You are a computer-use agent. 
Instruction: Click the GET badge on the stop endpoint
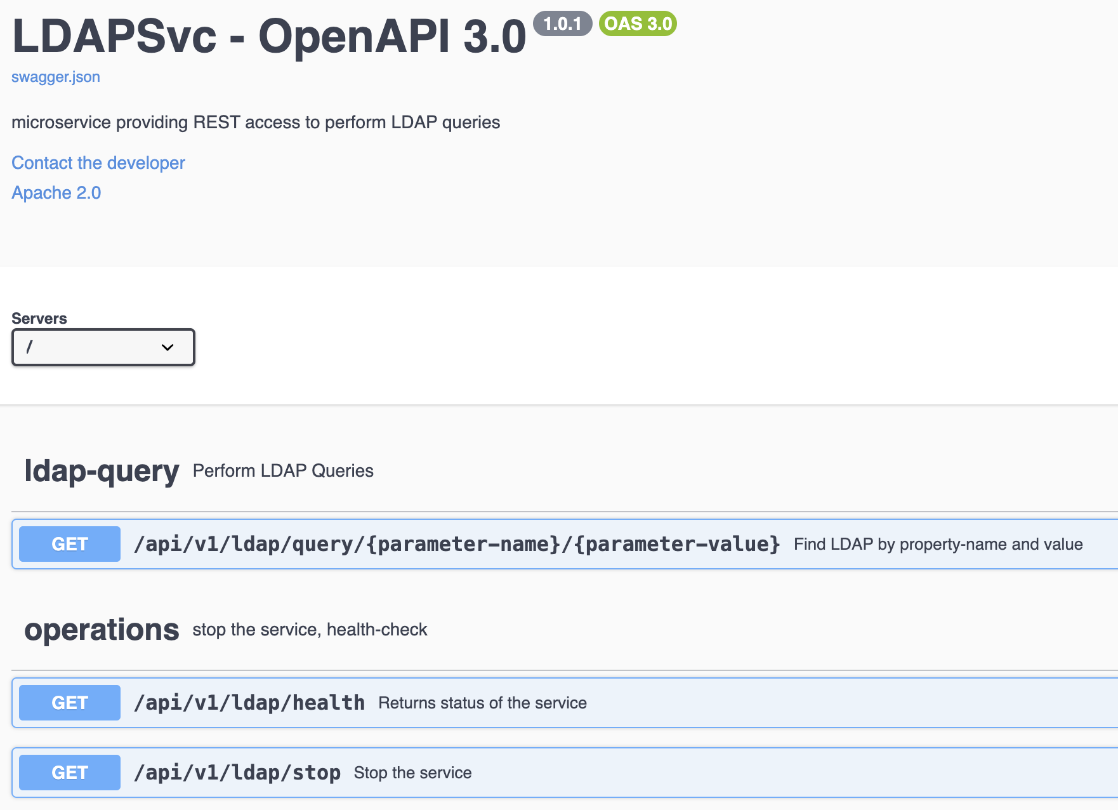[x=69, y=773]
